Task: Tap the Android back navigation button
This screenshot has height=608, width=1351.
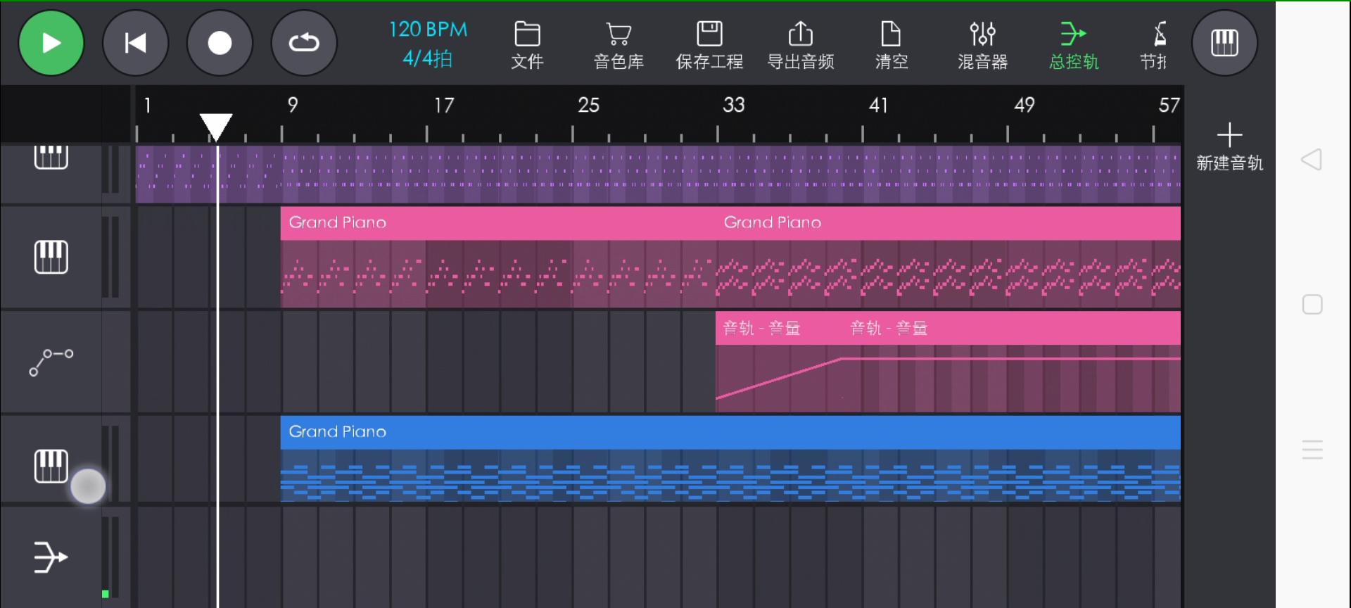Action: pyautogui.click(x=1312, y=159)
